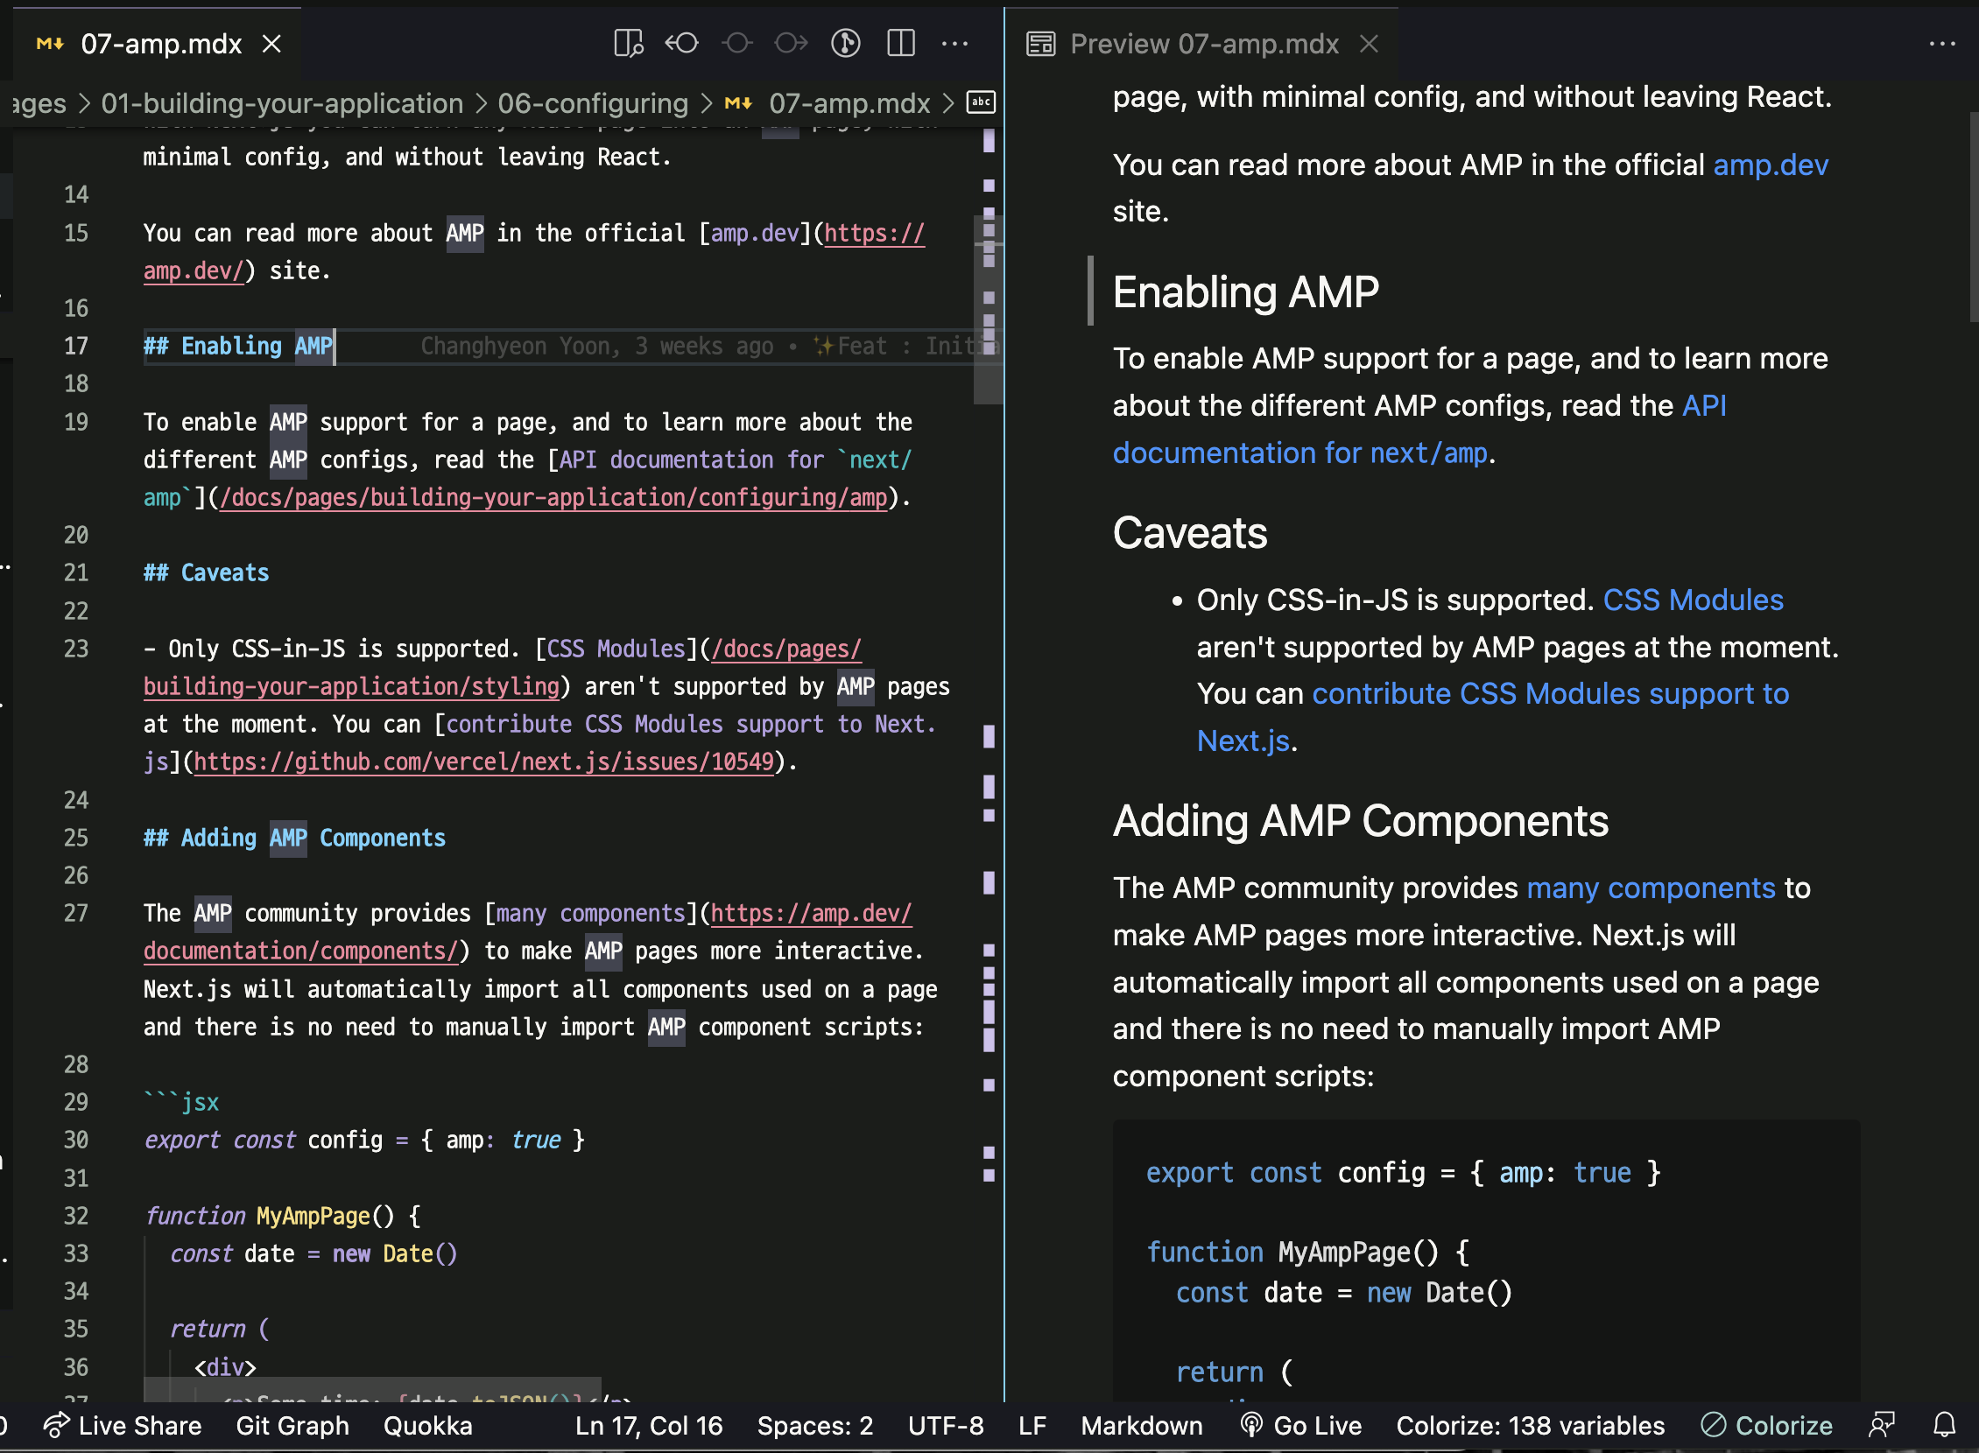
Task: Expand the 06-configuring breadcrumb
Action: click(592, 103)
